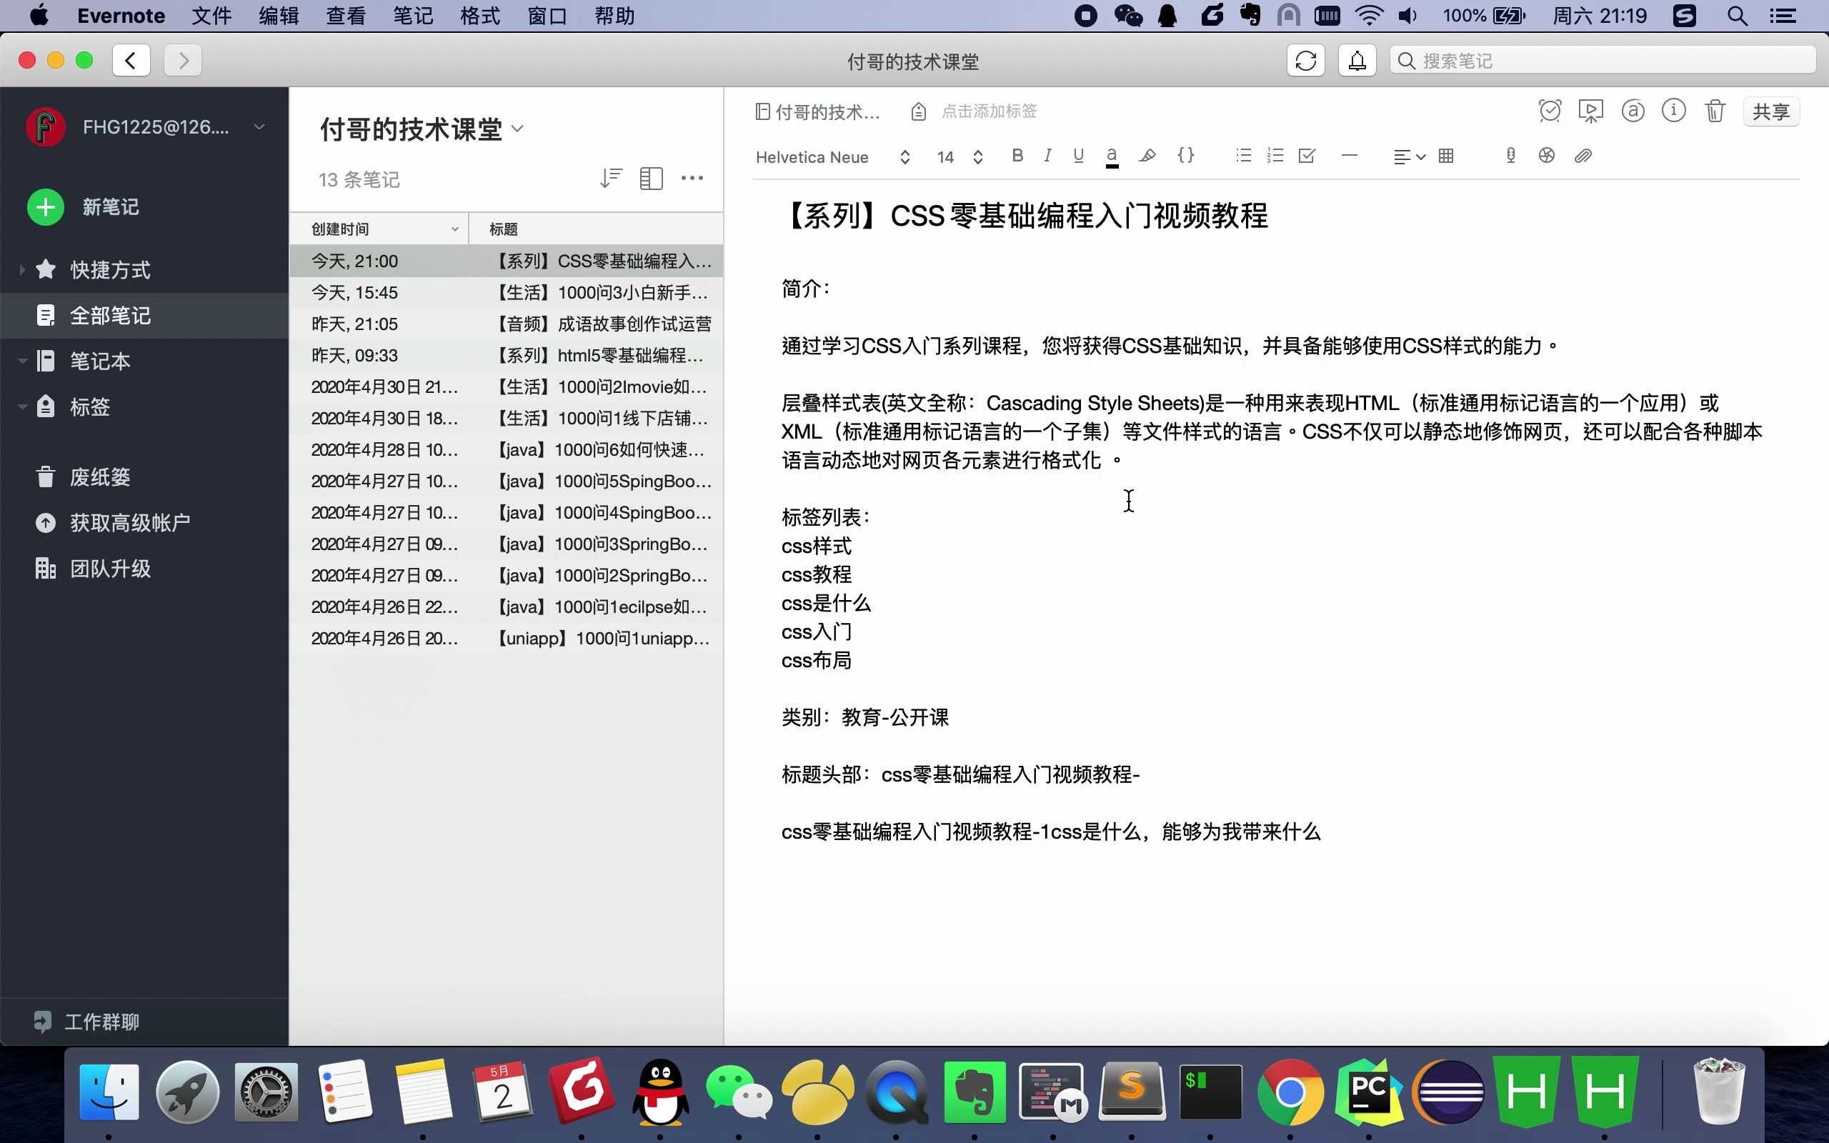Select 全部笔记 in the sidebar
The image size is (1829, 1143).
pyautogui.click(x=110, y=315)
